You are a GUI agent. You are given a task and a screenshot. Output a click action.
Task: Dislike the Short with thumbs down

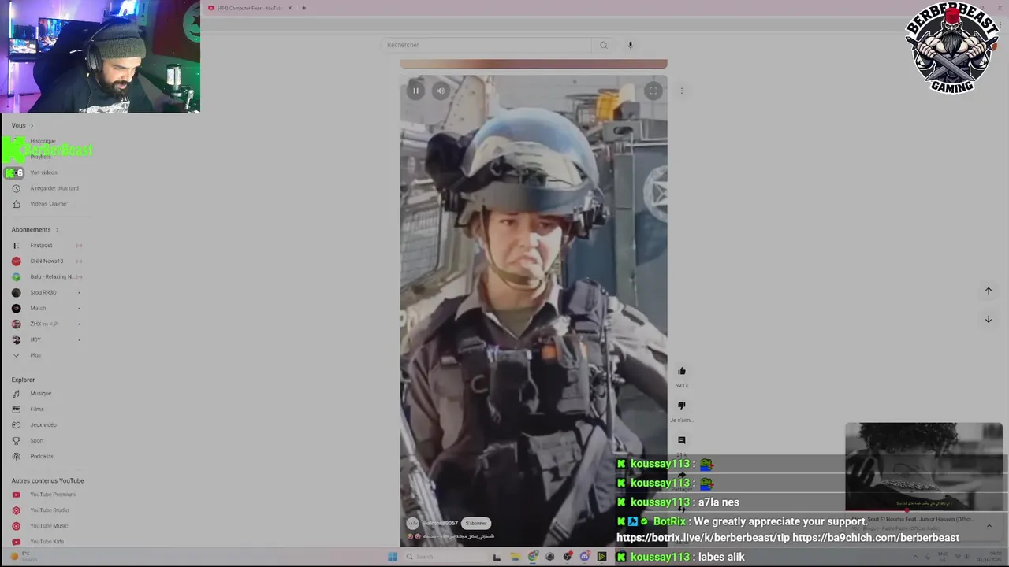pyautogui.click(x=682, y=406)
